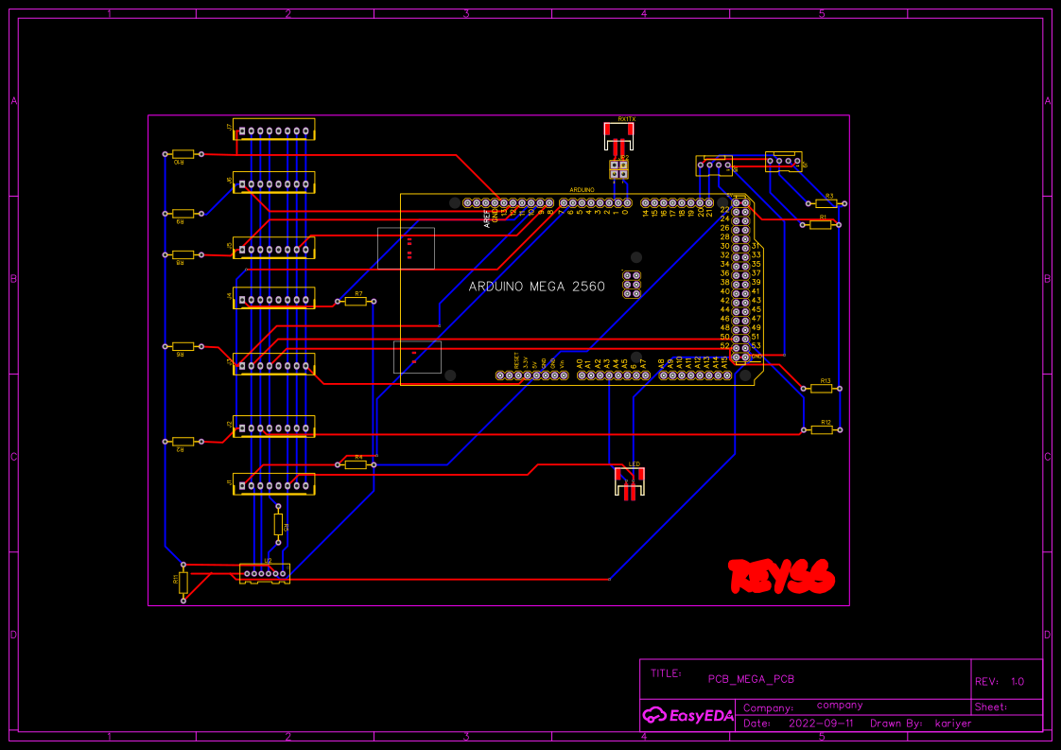Click the PCB_MEGA_PCB title text
This screenshot has height=750, width=1061.
(750, 679)
